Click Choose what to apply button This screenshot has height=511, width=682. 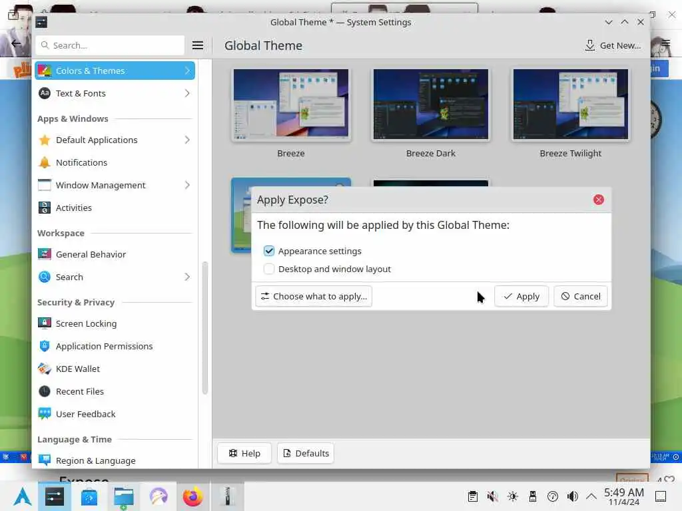coord(314,296)
